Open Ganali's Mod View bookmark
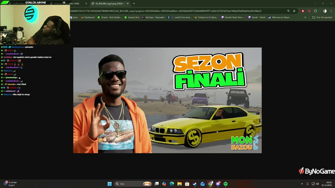335x188 pixels. [233, 17]
